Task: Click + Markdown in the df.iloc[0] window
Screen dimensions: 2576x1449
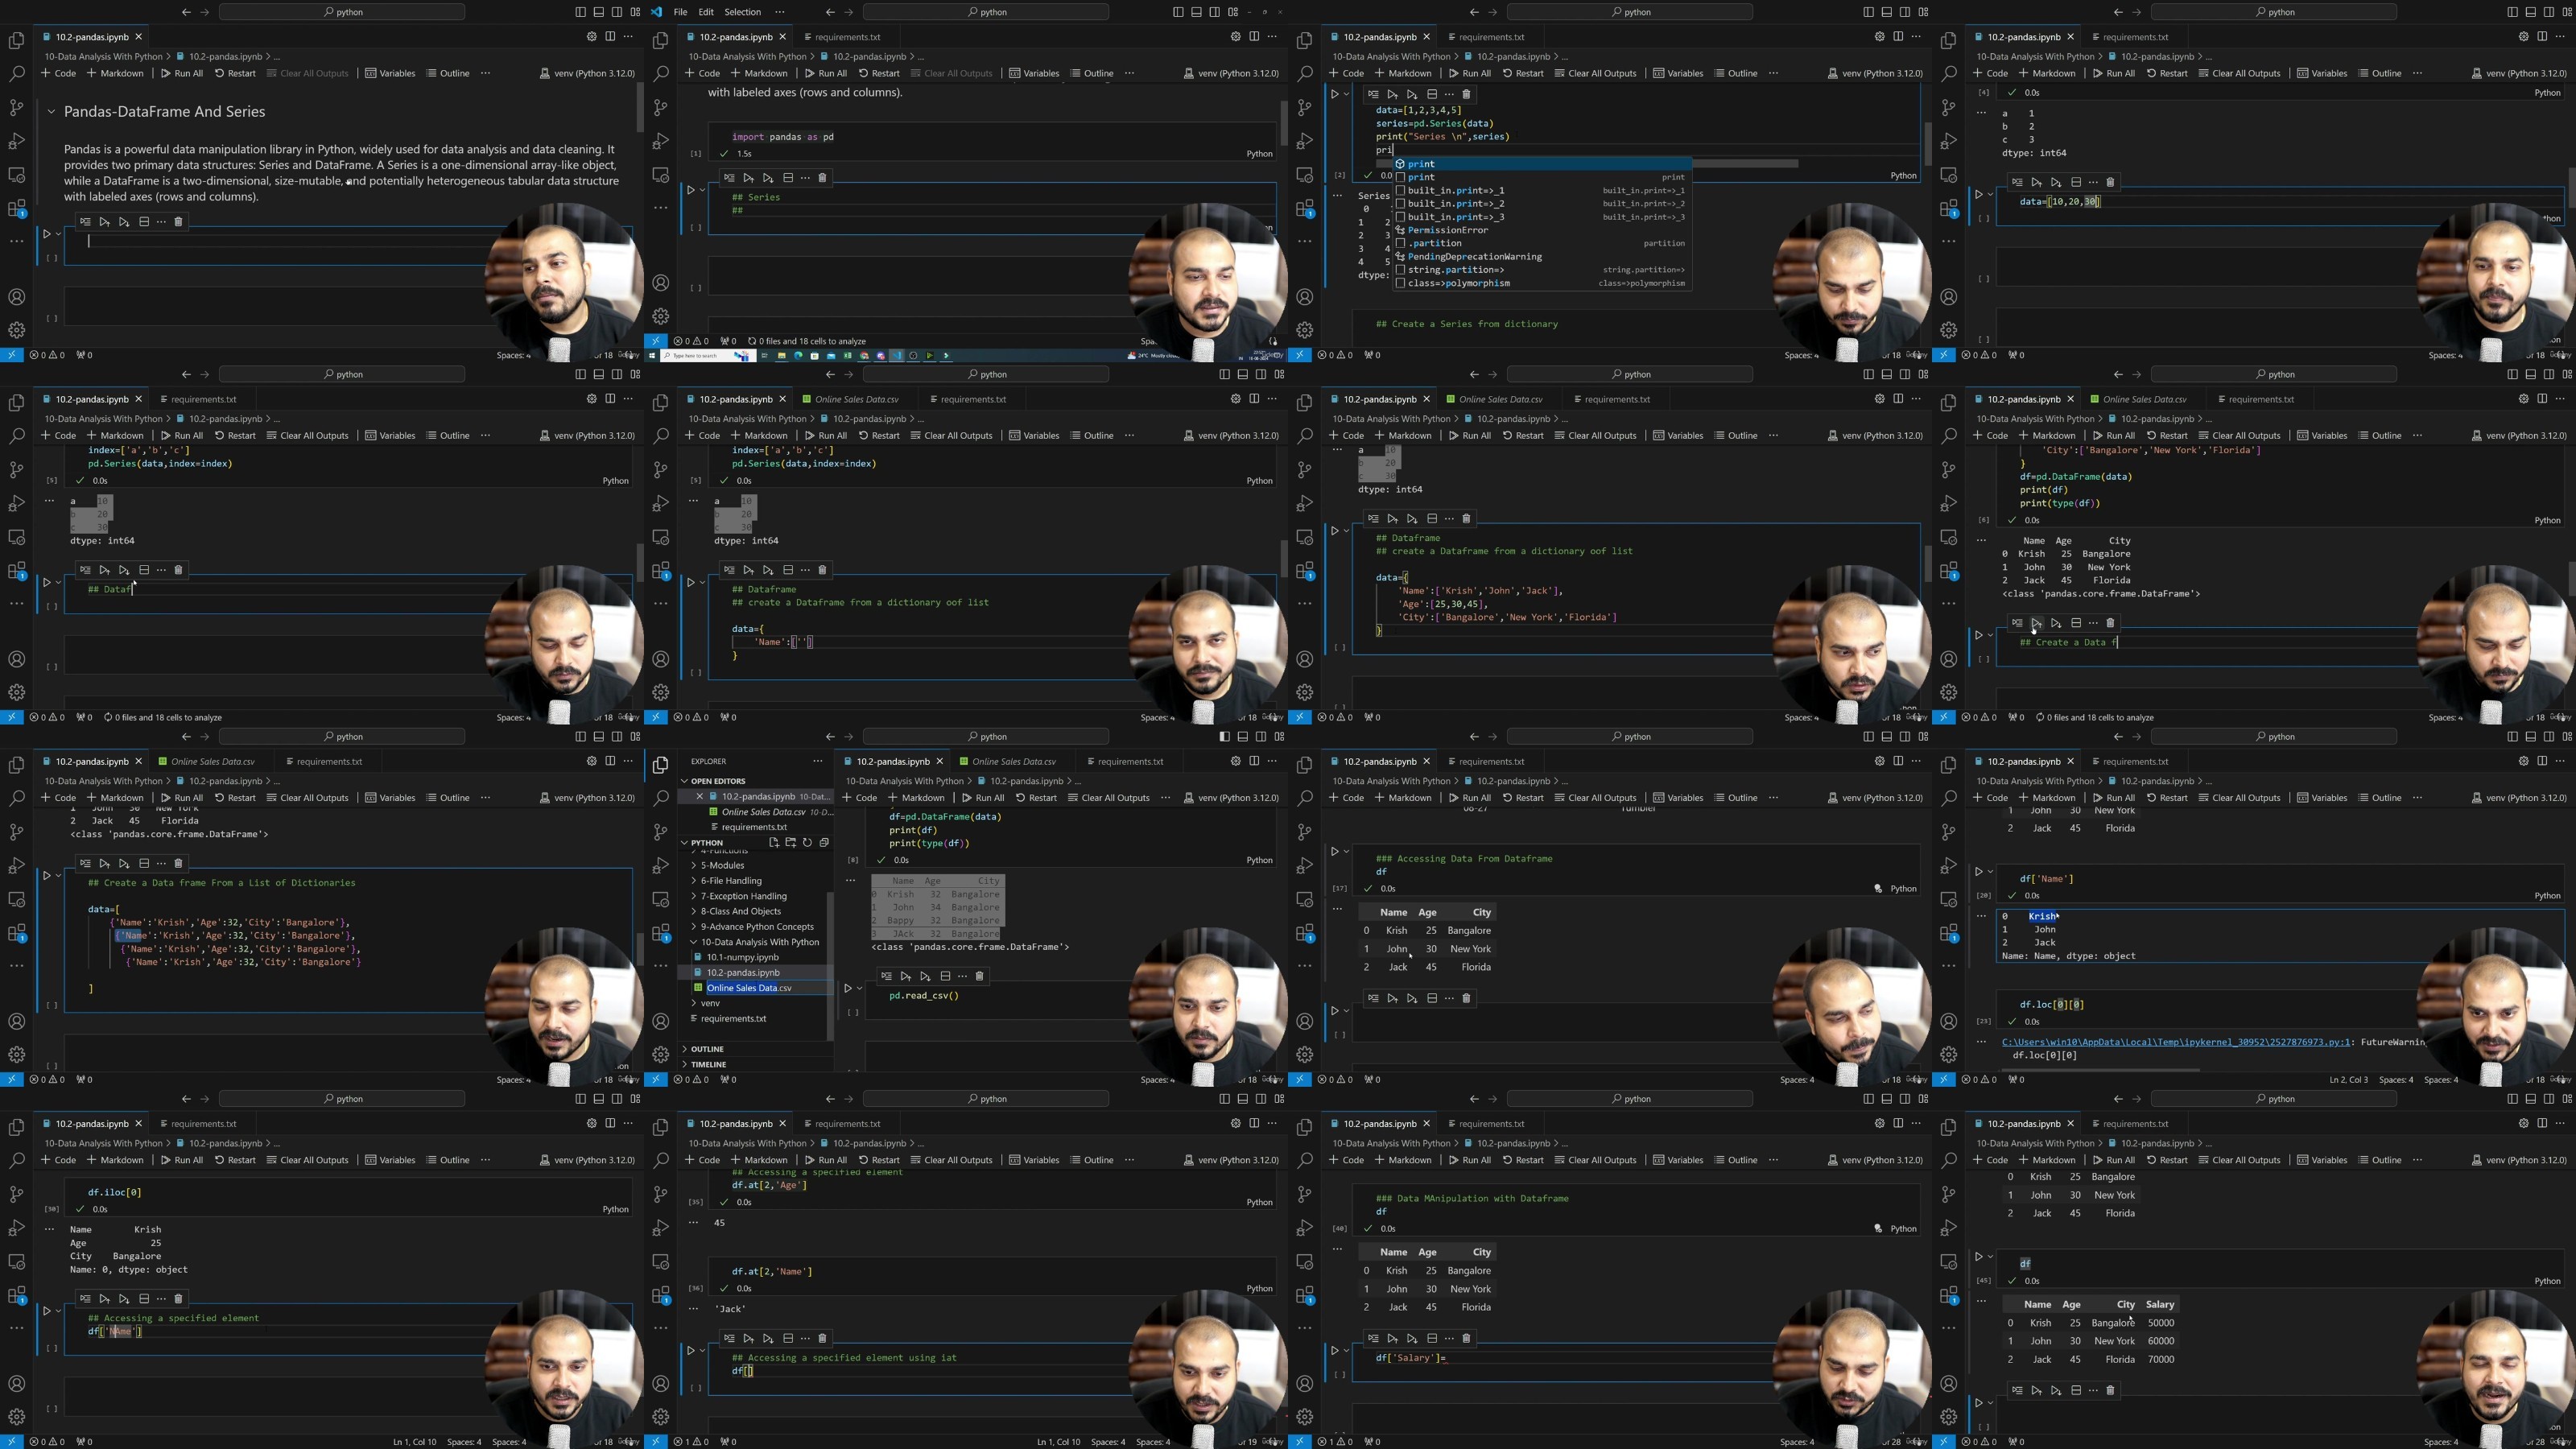Action: click(x=115, y=1160)
